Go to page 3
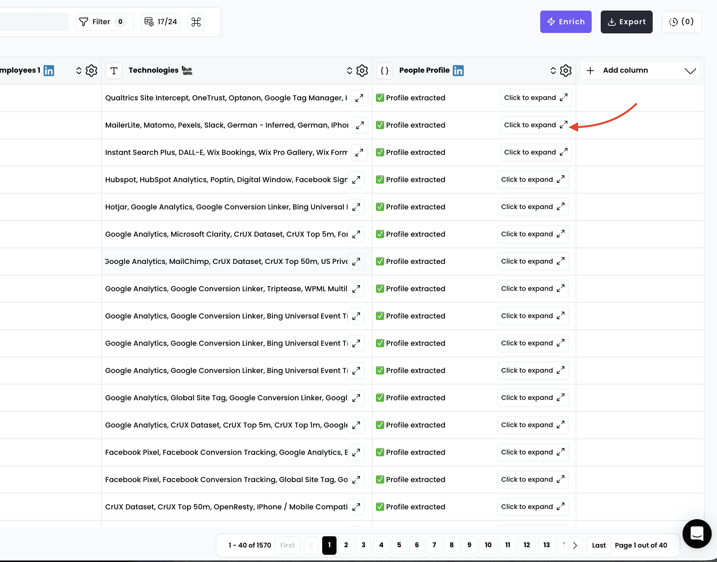This screenshot has height=562, width=717. (x=363, y=545)
